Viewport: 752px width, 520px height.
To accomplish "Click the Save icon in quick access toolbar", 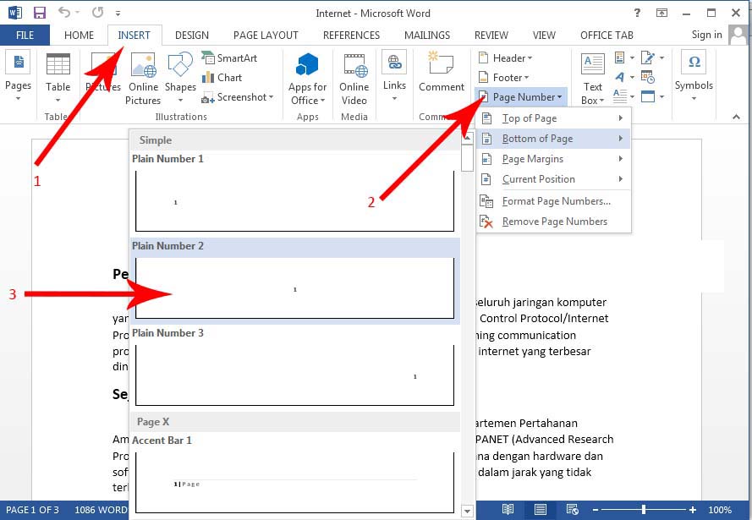I will pyautogui.click(x=39, y=13).
